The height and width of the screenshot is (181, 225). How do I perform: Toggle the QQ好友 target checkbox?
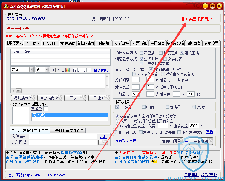coord(117,107)
